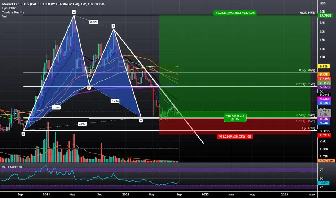Click the 12B price axis label

[x=322, y=57]
